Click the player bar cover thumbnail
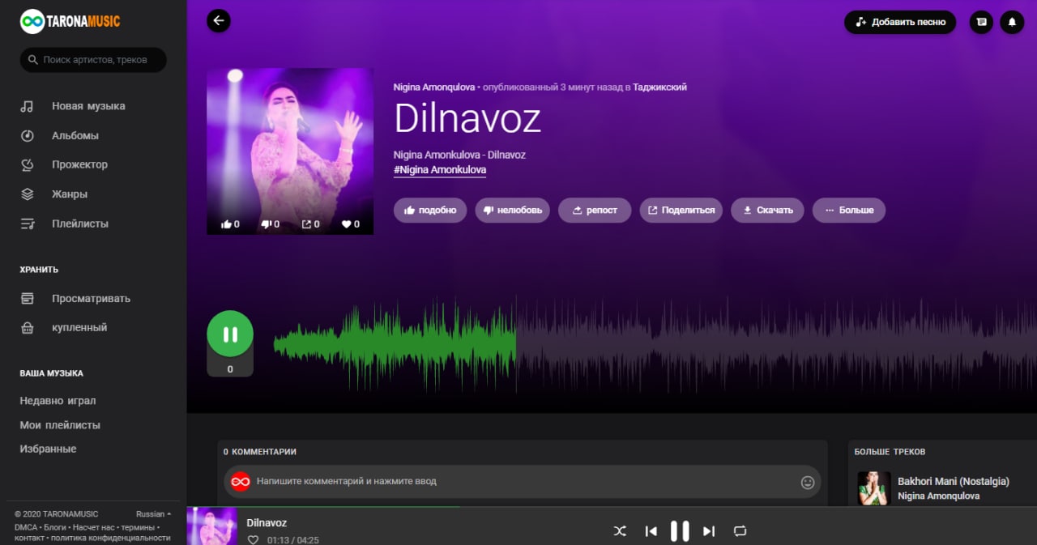Image resolution: width=1037 pixels, height=545 pixels. point(212,526)
